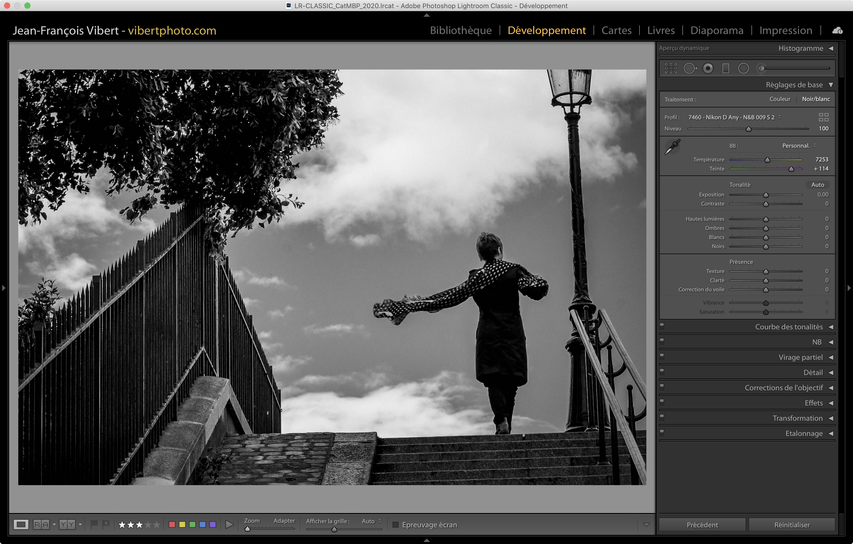Image resolution: width=853 pixels, height=544 pixels.
Task: Pick the radial filter tool
Action: point(743,68)
